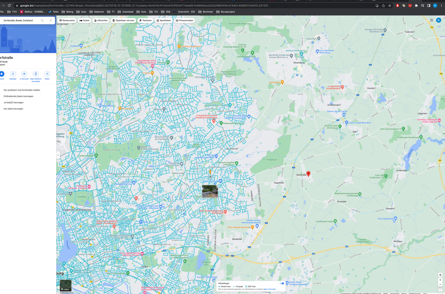Open the TUI bookmark folder

tap(154, 12)
